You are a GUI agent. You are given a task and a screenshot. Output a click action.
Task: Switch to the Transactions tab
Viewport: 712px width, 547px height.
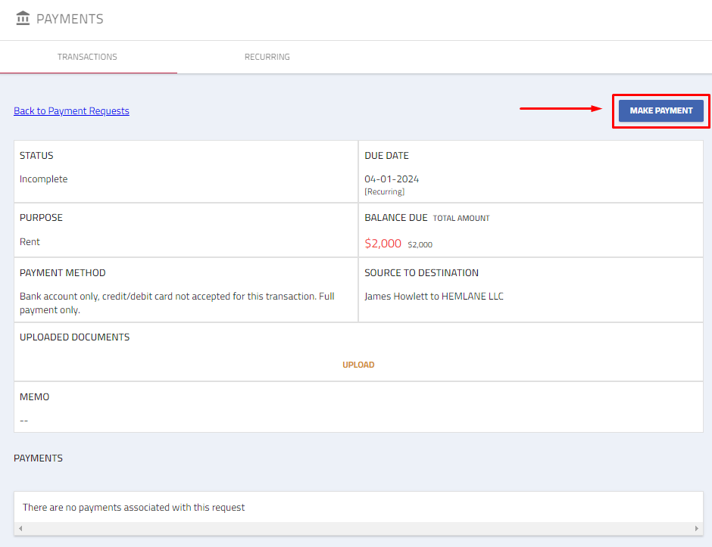tap(87, 57)
